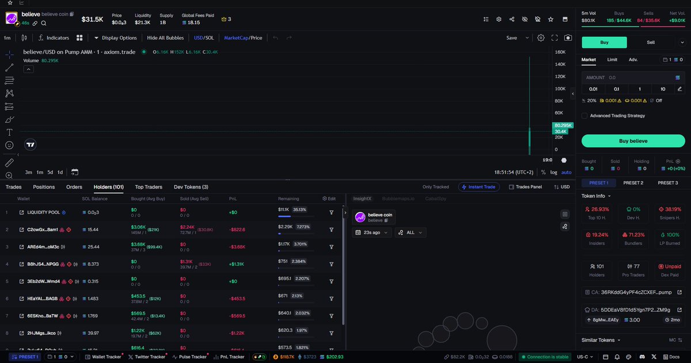Select the ruler measure tool
691x363 pixels.
10,163
